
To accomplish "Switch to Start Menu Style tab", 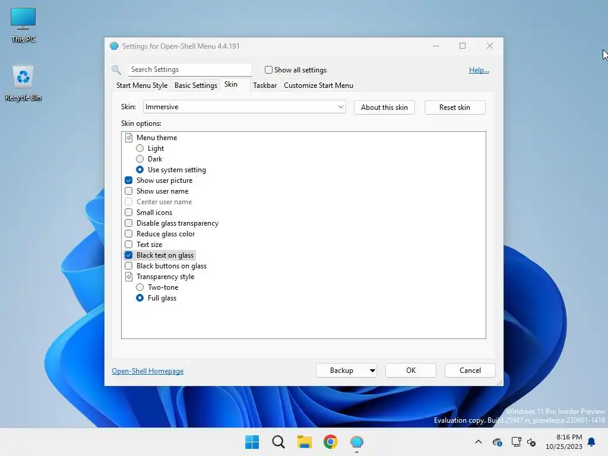I will [142, 85].
